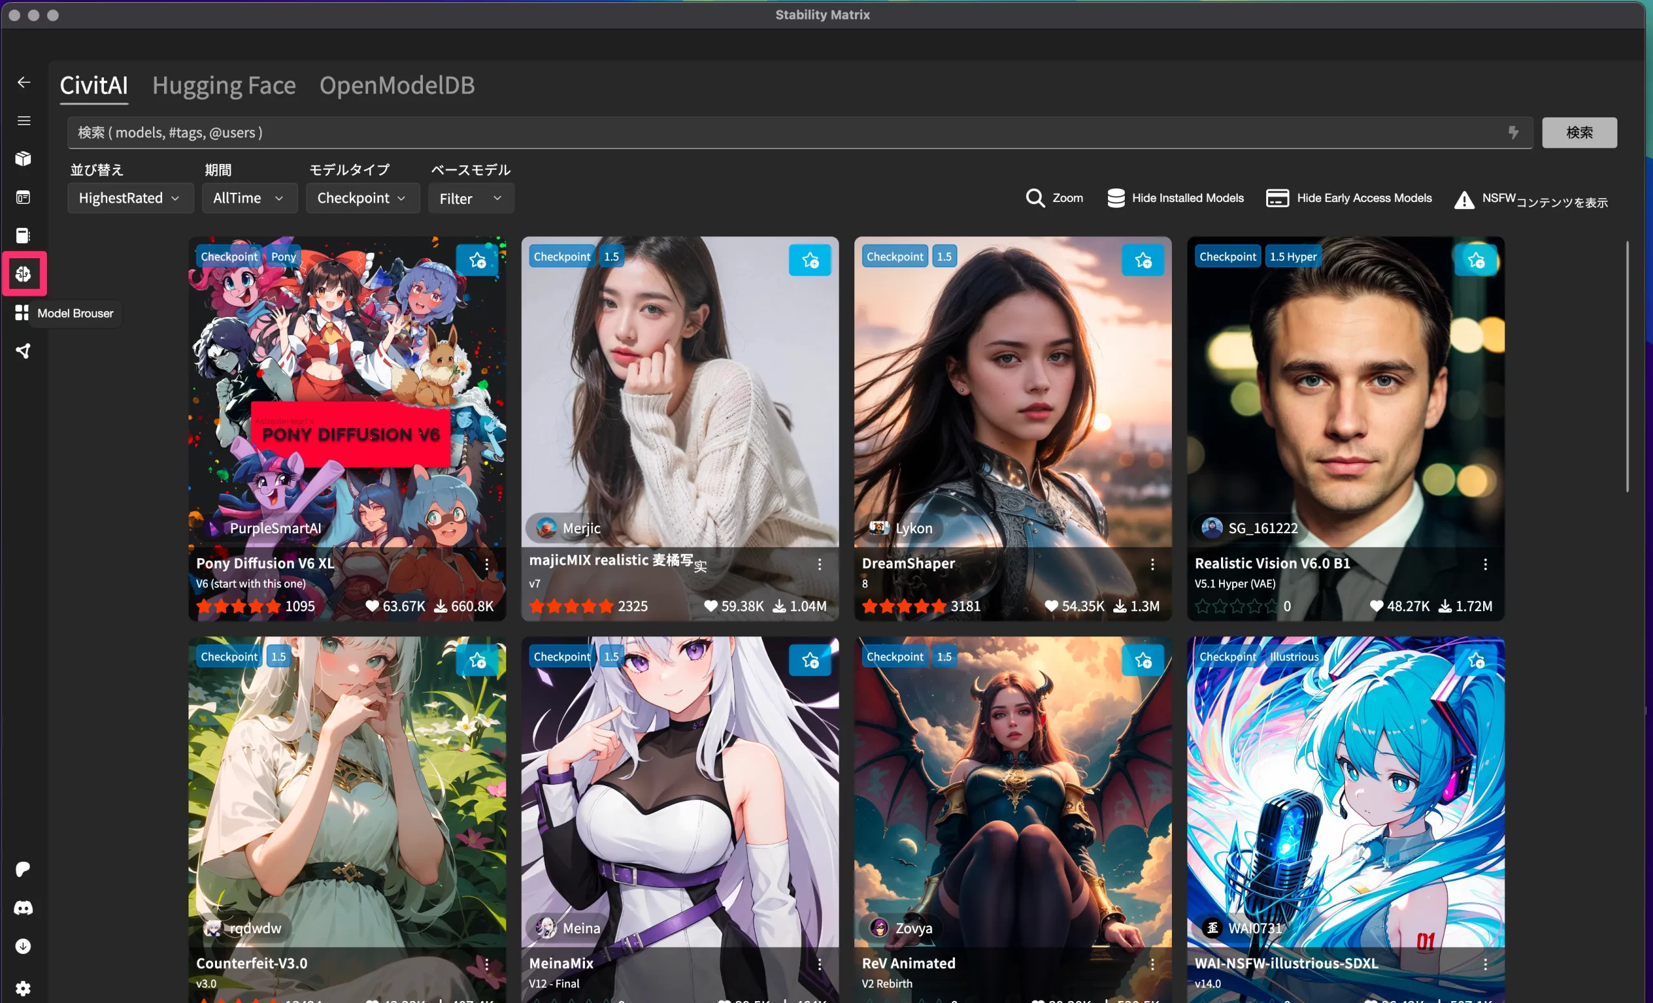Open creator Merjic's profile
The height and width of the screenshot is (1003, 1653).
[x=570, y=528]
